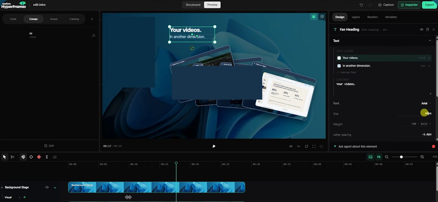Switch to the Assets tab
This screenshot has width=438, height=202.
(x=54, y=19)
